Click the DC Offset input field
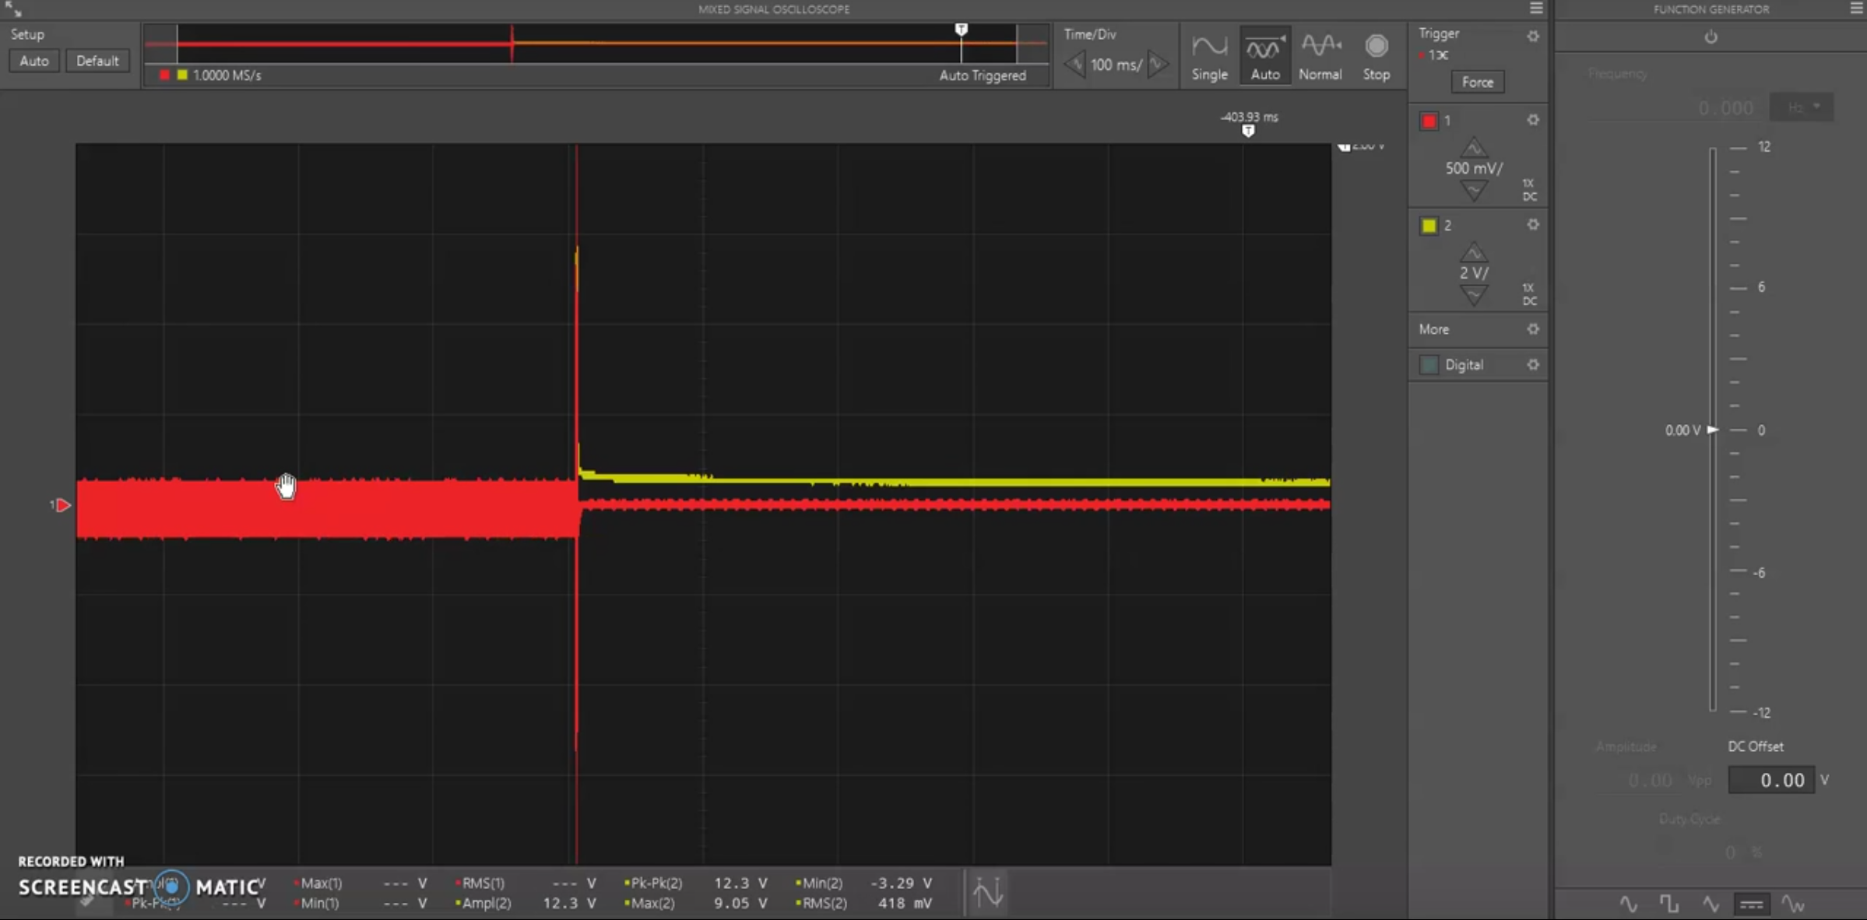The image size is (1867, 920). (1771, 780)
